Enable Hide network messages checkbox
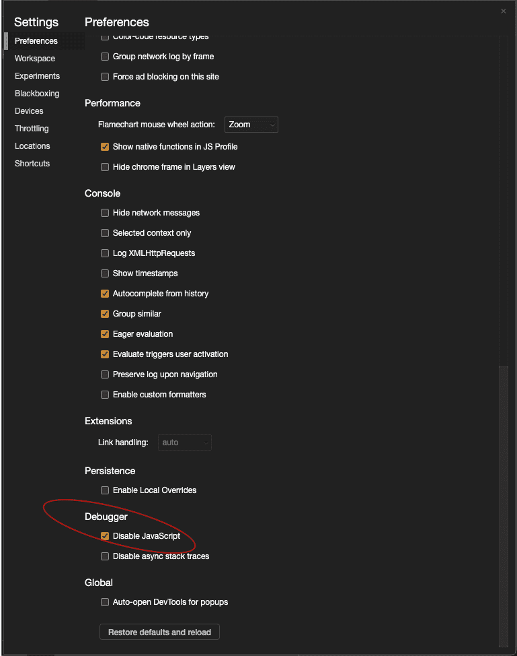 pos(105,213)
